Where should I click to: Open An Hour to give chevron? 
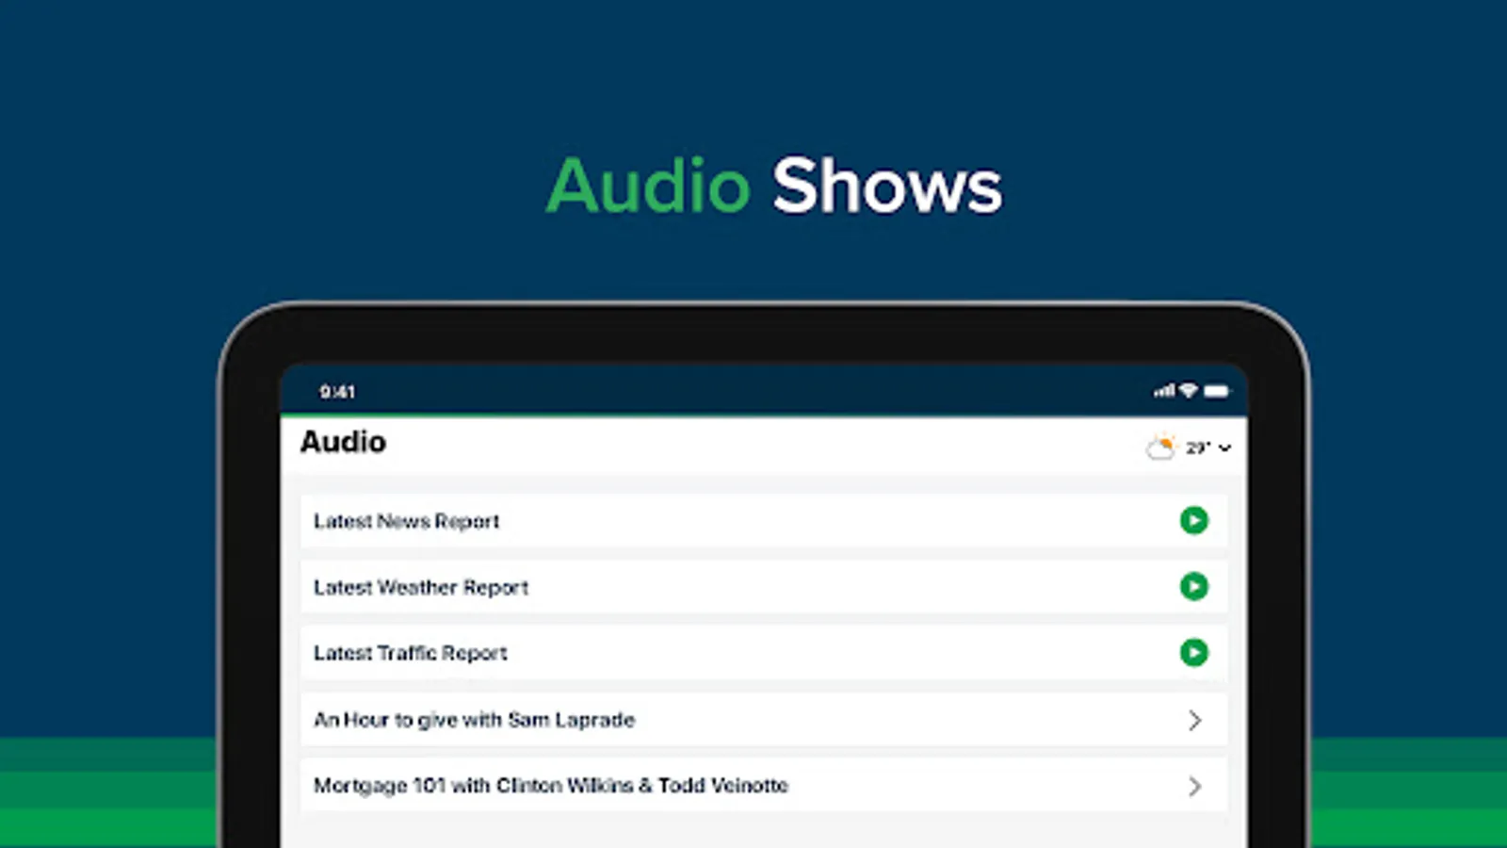(1194, 721)
